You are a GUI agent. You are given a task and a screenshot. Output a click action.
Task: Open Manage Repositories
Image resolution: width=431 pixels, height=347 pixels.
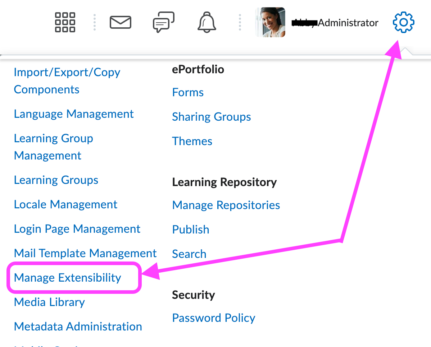(x=226, y=205)
